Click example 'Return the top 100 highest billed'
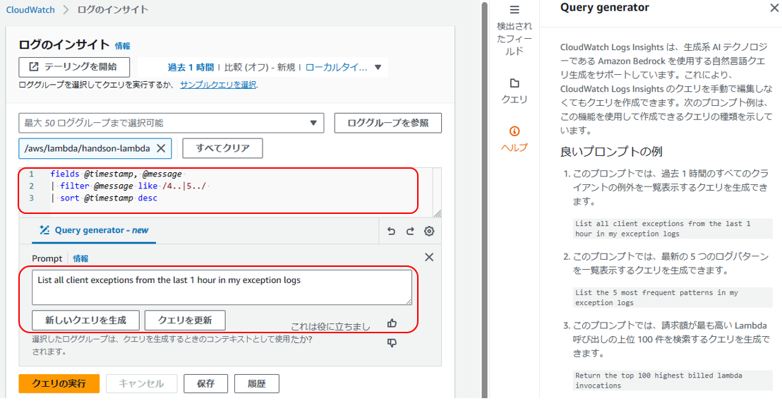782x401 pixels. (672, 380)
